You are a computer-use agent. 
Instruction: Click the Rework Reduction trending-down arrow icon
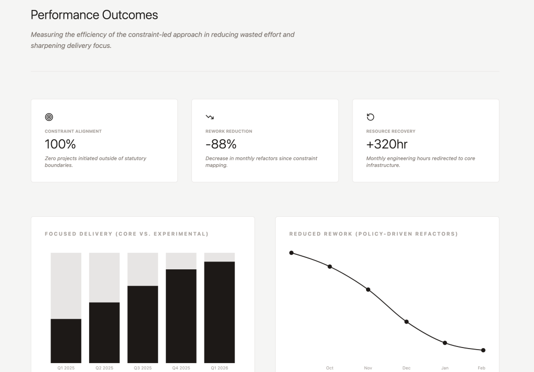[x=210, y=117]
